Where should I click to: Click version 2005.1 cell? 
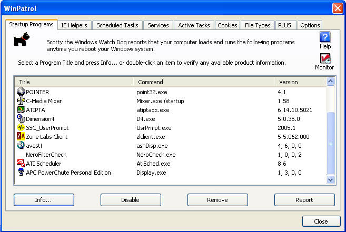[286, 128]
